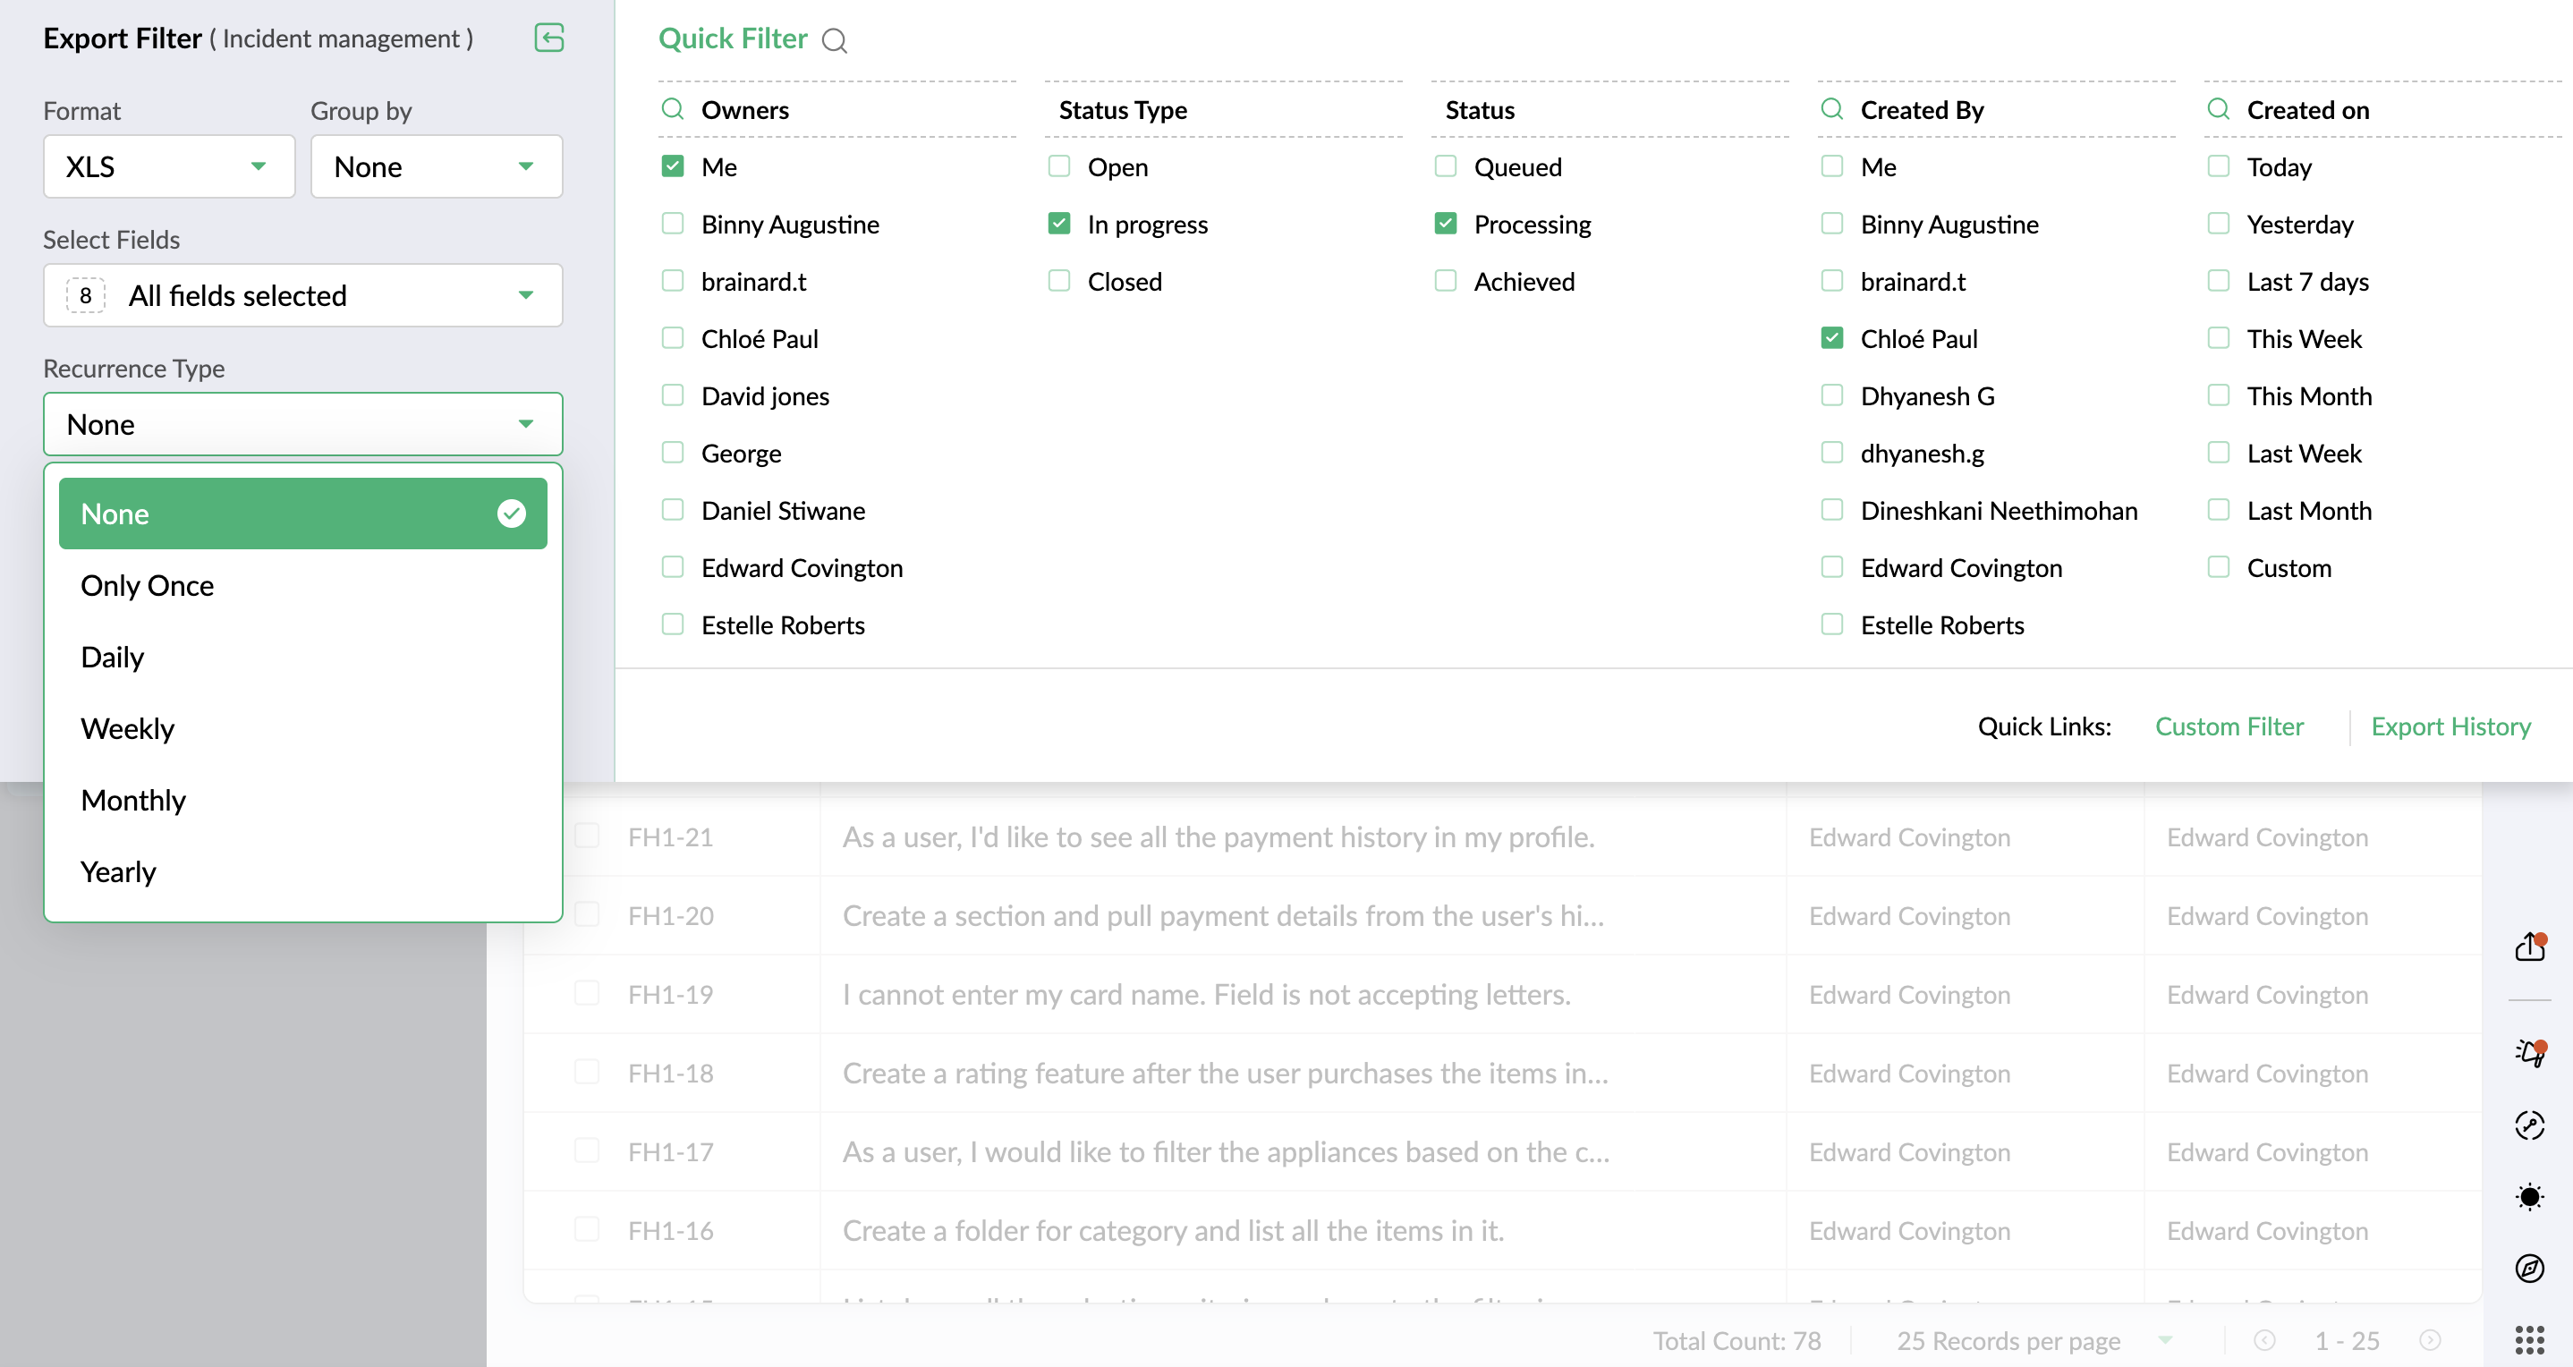
Task: Choose 'Weekly' recurrence option
Action: coord(128,729)
